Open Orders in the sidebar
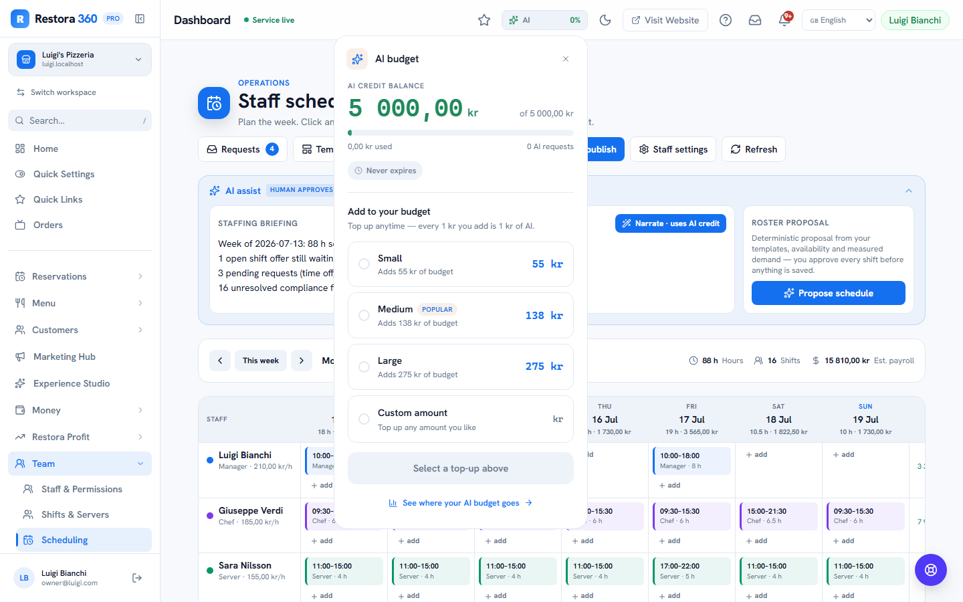963x602 pixels. 80,225
